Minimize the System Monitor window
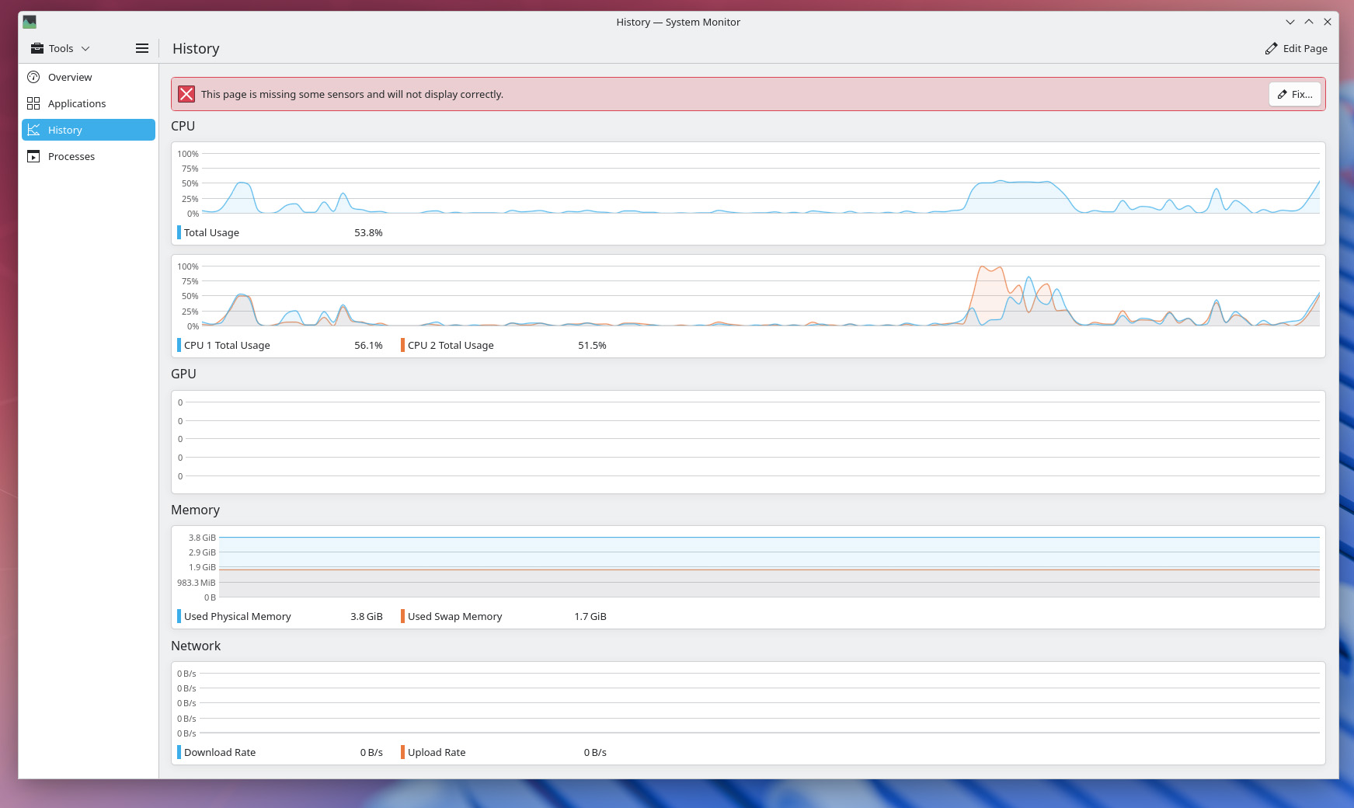Screen dimensions: 1354x808 pyautogui.click(x=1290, y=22)
